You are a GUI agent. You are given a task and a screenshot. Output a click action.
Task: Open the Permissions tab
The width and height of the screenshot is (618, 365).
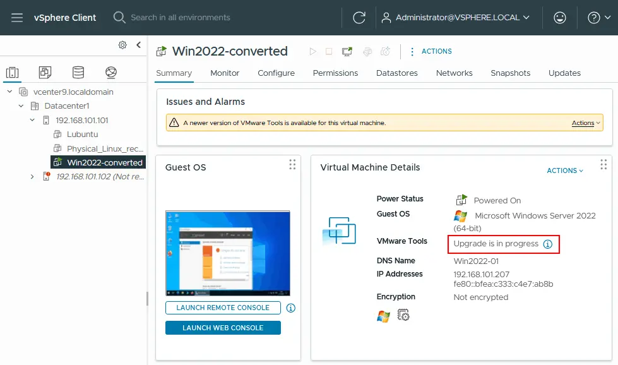click(x=335, y=73)
